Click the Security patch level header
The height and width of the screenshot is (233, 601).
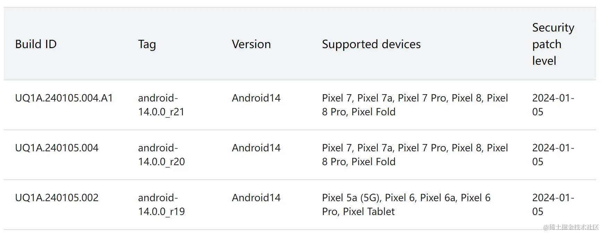pos(553,44)
